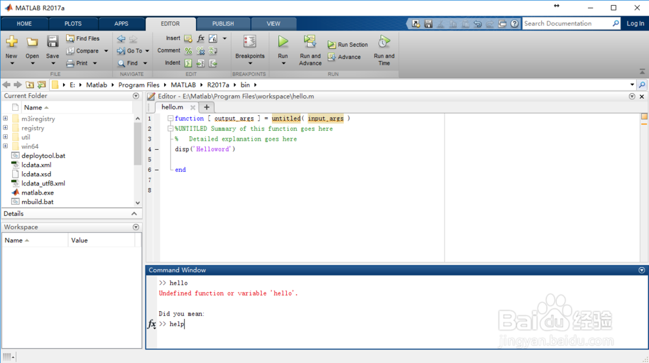Screen dimensions: 649x363
Task: Open Command Window actions menu
Action: (x=642, y=270)
